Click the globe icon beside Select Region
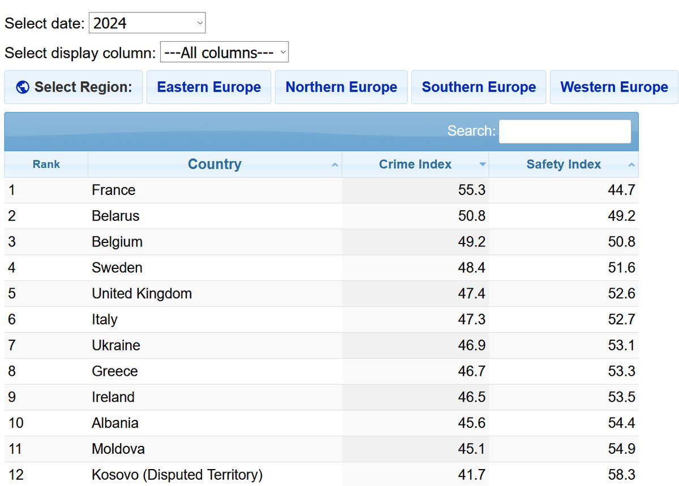This screenshot has height=486, width=679. (x=23, y=87)
